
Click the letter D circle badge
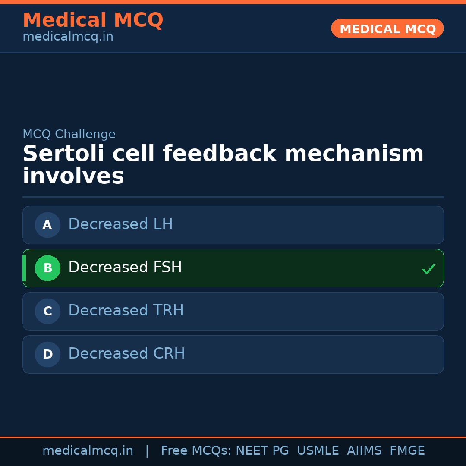(x=47, y=354)
